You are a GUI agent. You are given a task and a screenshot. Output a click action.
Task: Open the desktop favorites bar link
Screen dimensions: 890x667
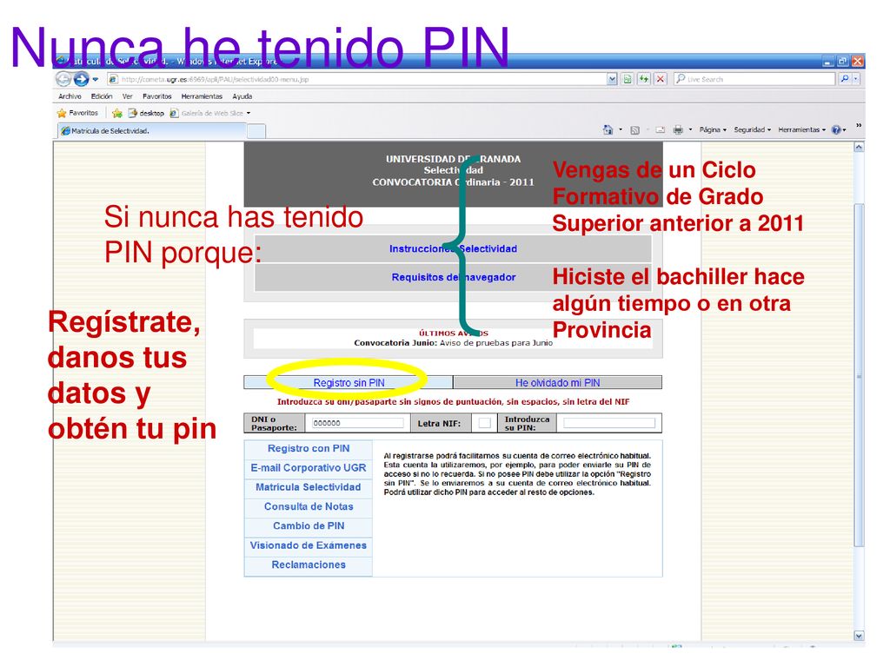(x=146, y=113)
